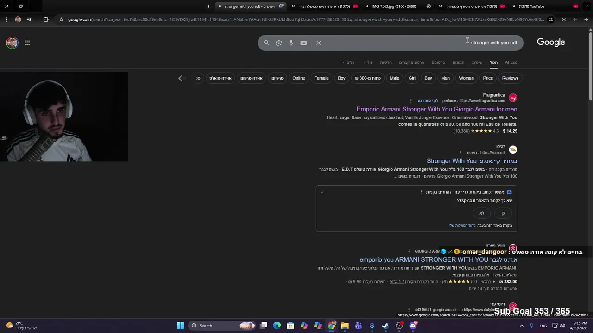Open the on-screen keyboard input tool

[303, 43]
